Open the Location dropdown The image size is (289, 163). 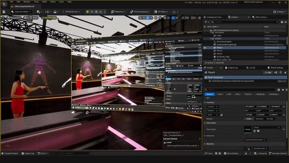212,107
